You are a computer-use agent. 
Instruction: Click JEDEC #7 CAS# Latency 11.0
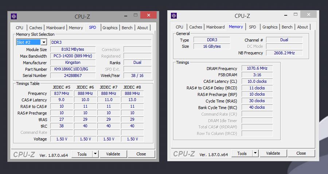coord(109,100)
